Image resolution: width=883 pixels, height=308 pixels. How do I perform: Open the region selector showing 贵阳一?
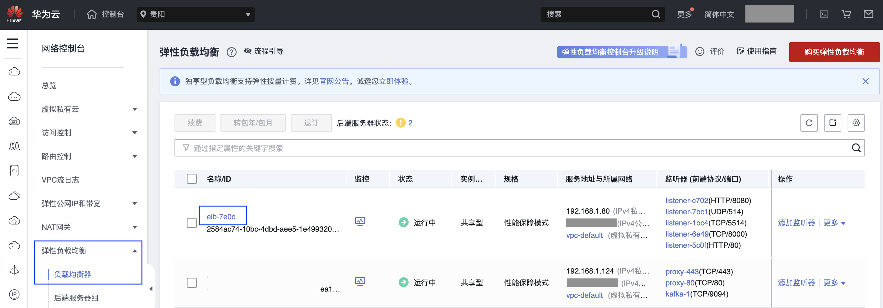(195, 14)
